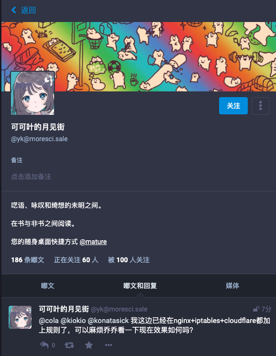This screenshot has height=356, width=276.
Task: Show the 被 100 人关注 followers list
Action: [129, 260]
